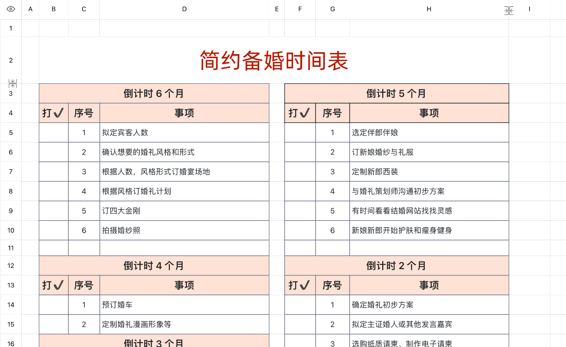Image resolution: width=566 pixels, height=347 pixels.
Task: Click the cell 选定伴郎伴娘
Action: tap(429, 132)
